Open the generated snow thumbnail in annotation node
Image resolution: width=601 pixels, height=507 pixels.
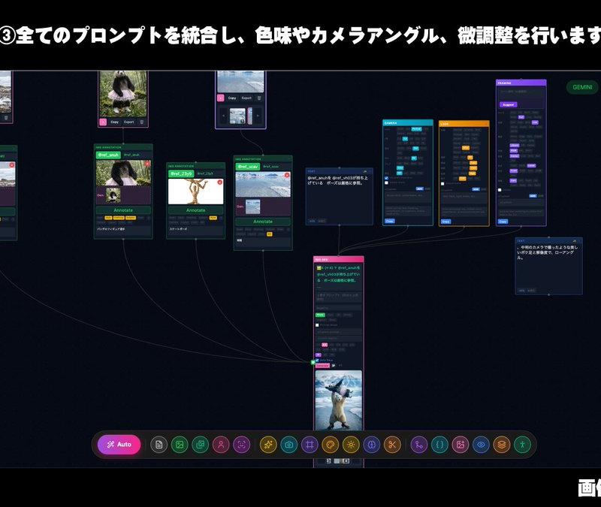pos(253,207)
